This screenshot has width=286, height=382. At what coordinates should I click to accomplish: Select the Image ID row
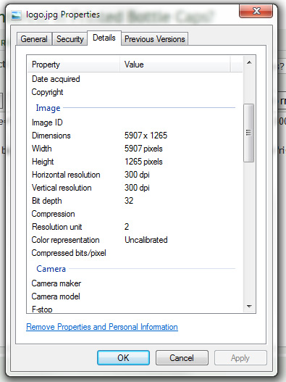coord(135,123)
